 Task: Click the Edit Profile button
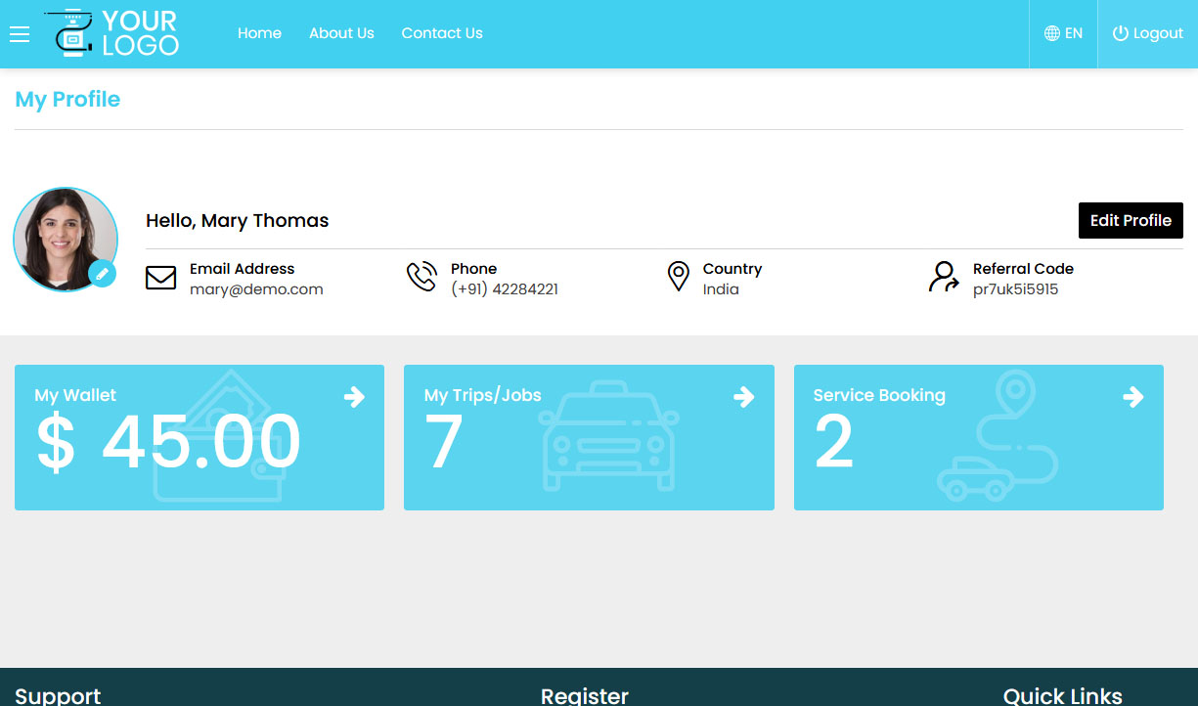click(x=1131, y=221)
